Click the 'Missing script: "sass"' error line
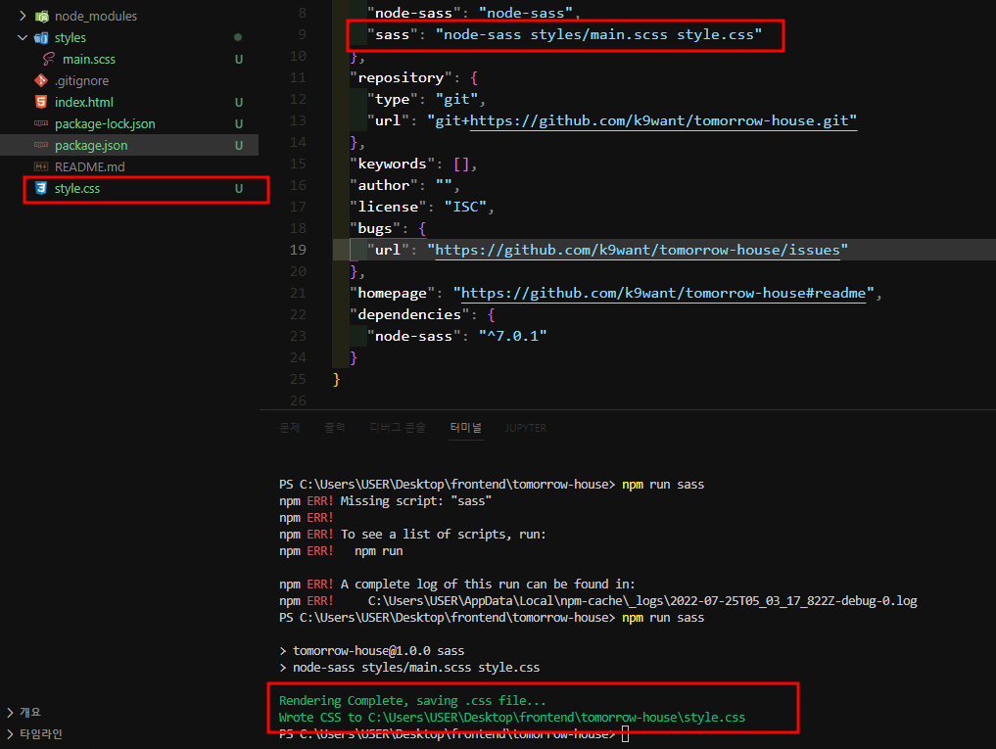Viewport: 996px width, 749px height. point(385,501)
